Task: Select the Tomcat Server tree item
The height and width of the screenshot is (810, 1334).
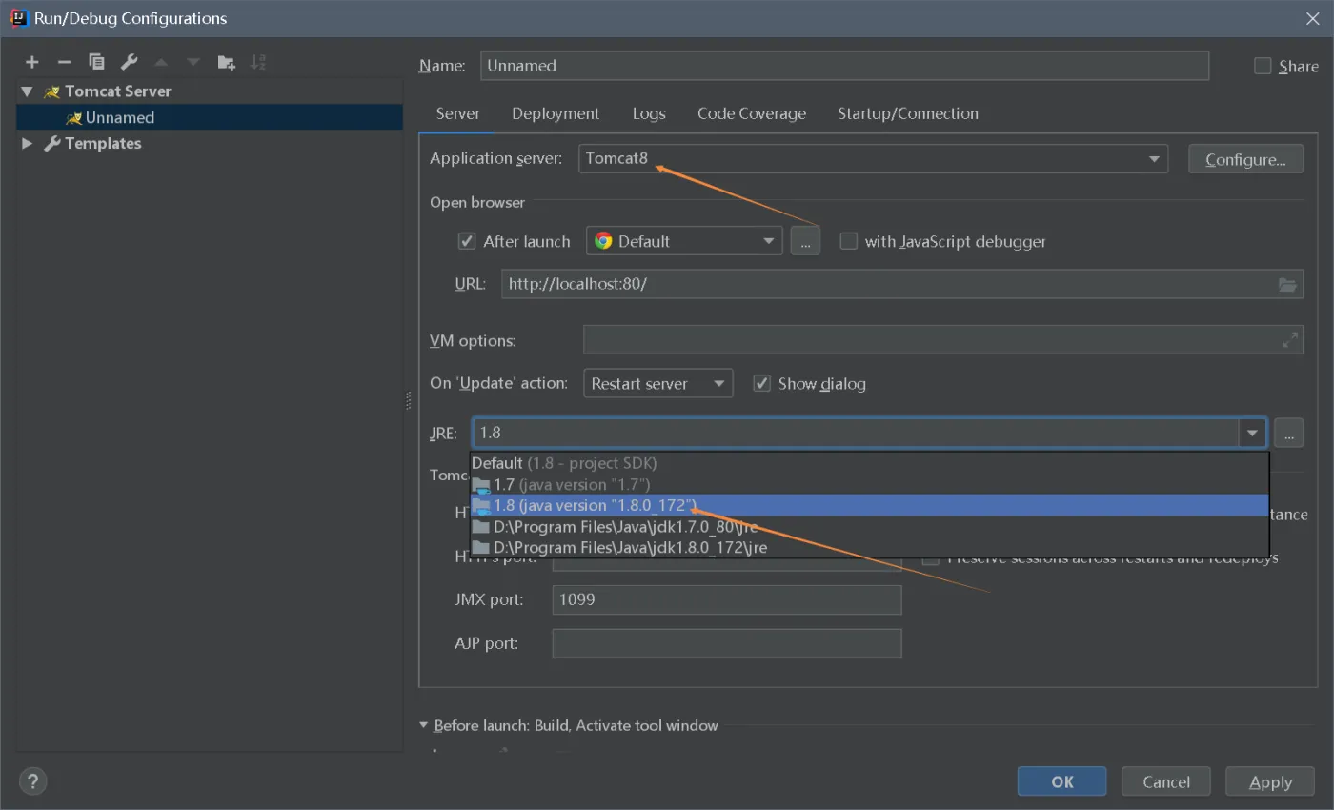Action: coord(118,91)
